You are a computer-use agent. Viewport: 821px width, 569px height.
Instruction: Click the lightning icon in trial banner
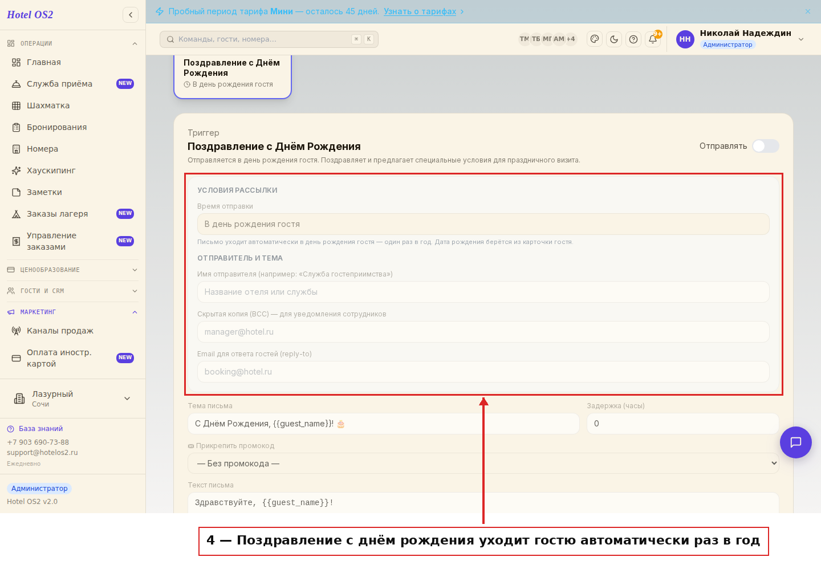[x=160, y=11]
